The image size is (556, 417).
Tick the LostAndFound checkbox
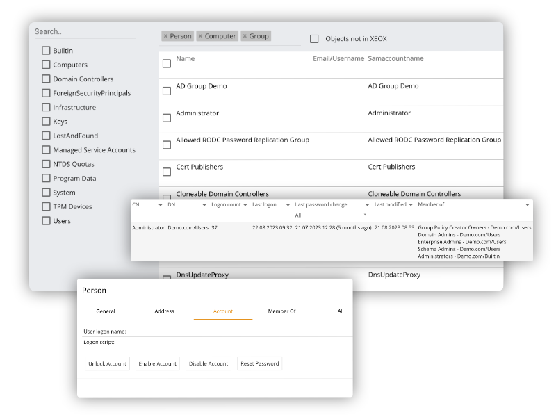tap(46, 136)
